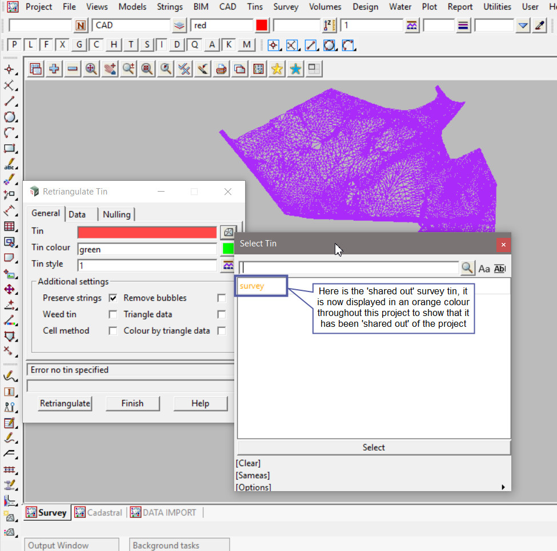
Task: Click the eyedropper icon in top toolbar
Action: [539, 26]
